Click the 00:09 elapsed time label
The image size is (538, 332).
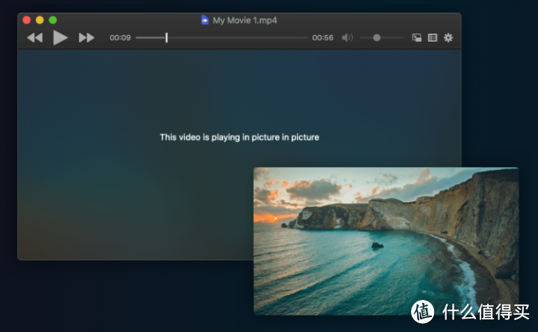click(120, 37)
